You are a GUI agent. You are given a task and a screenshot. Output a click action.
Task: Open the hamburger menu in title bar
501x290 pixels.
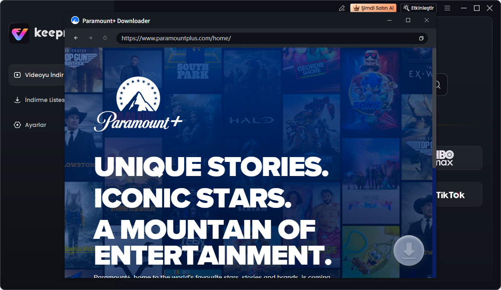447,8
